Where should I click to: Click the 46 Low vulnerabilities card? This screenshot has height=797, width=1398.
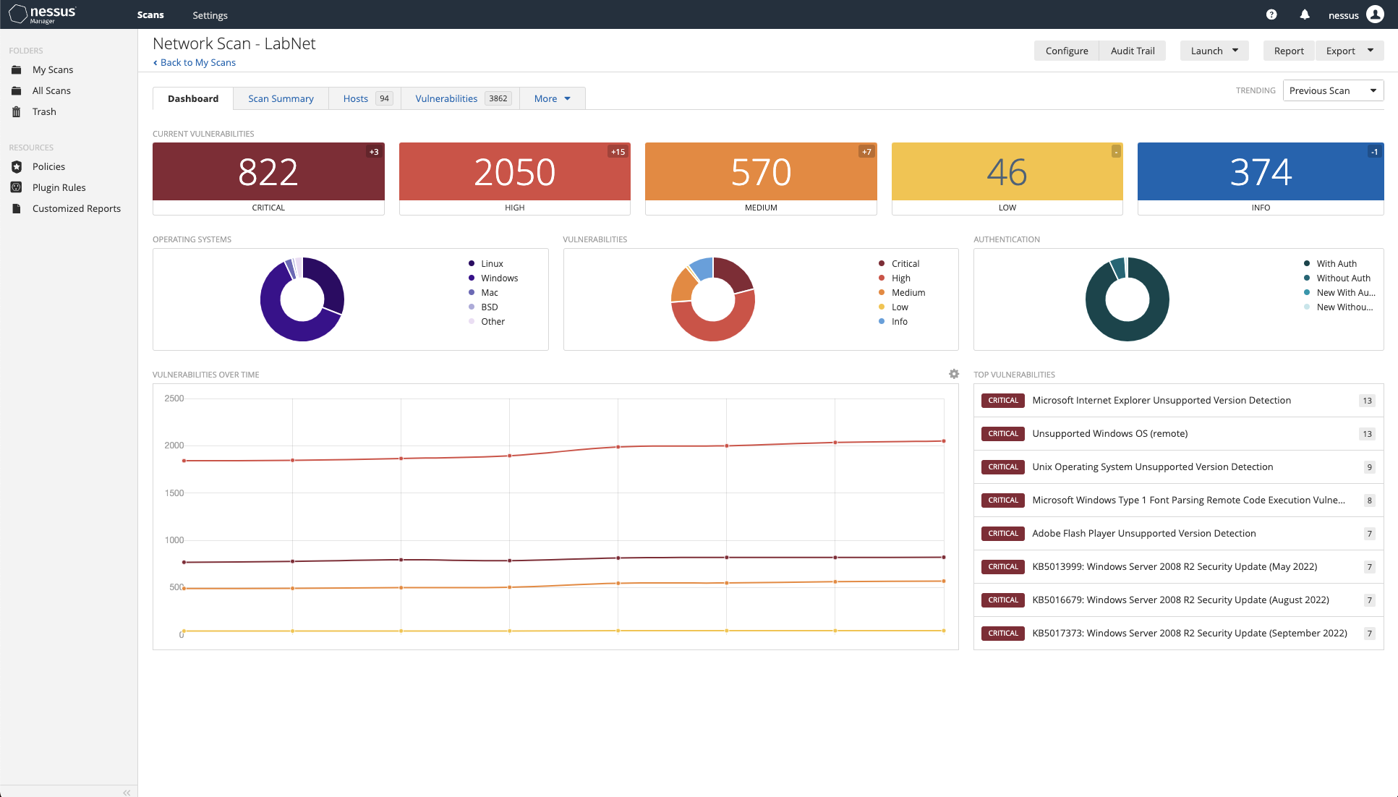coord(1007,179)
